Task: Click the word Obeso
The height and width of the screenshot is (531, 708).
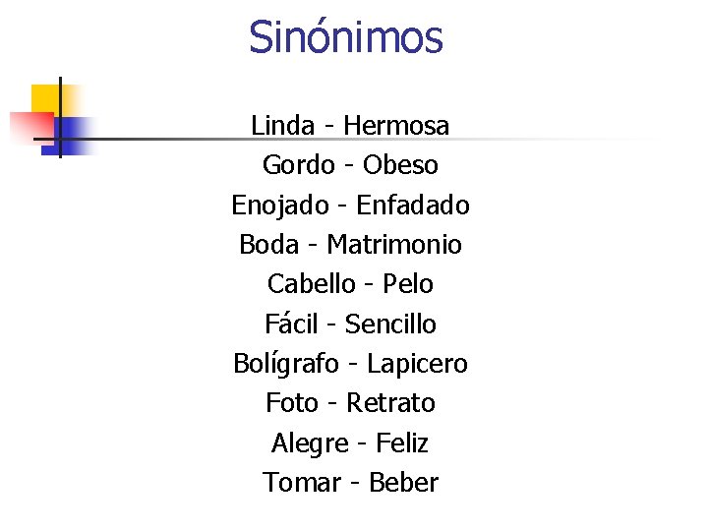Action: pyautogui.click(x=400, y=165)
